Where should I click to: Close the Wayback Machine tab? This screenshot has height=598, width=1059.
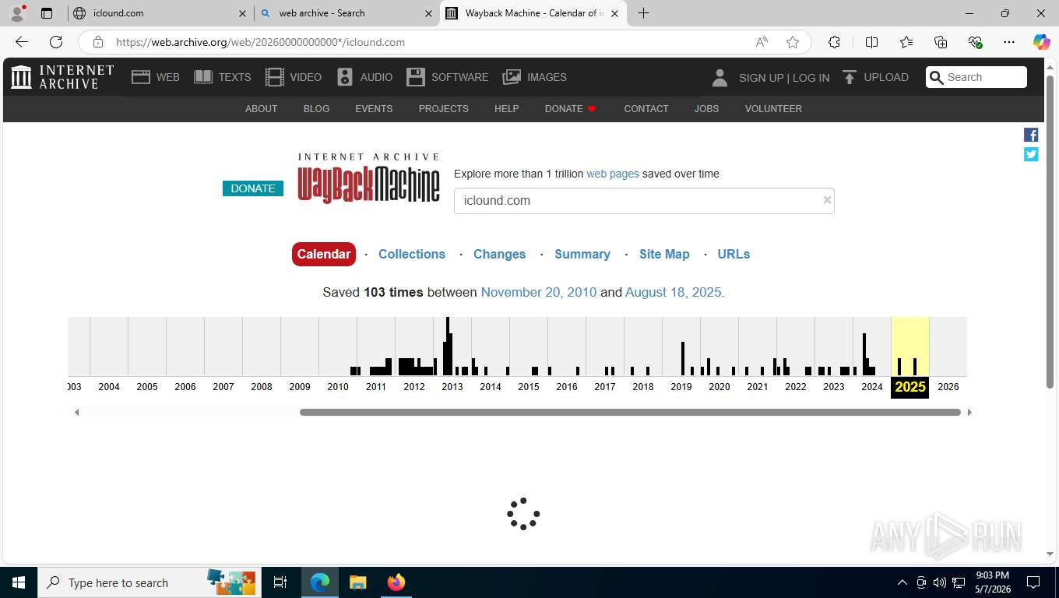coord(614,13)
